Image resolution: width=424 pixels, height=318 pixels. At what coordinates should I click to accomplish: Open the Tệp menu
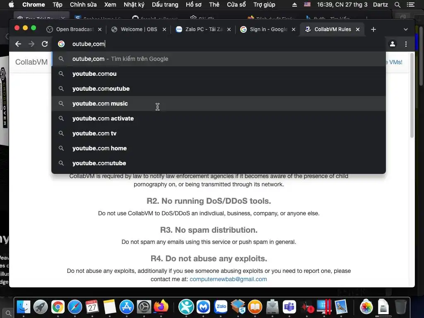click(57, 5)
